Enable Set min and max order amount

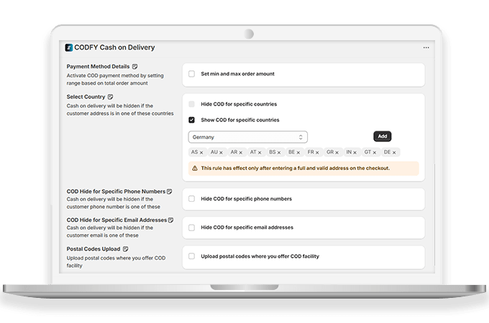(x=192, y=74)
